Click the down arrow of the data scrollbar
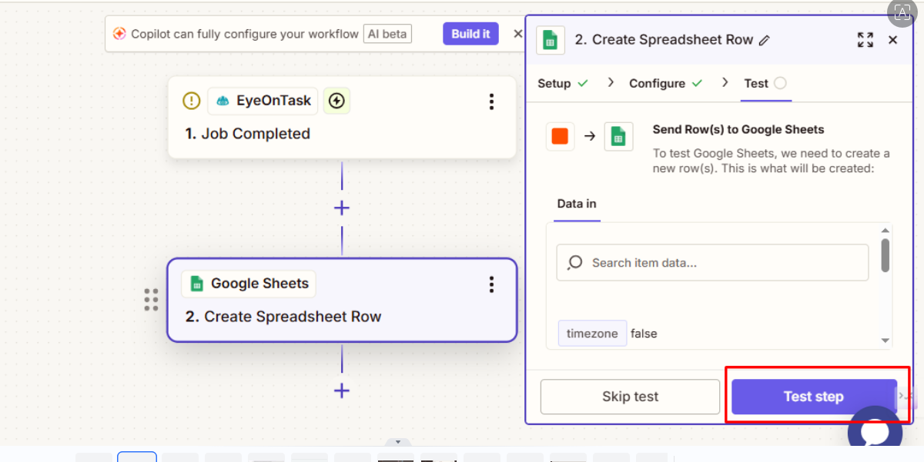Viewport: 924px width, 462px height. pyautogui.click(x=885, y=341)
